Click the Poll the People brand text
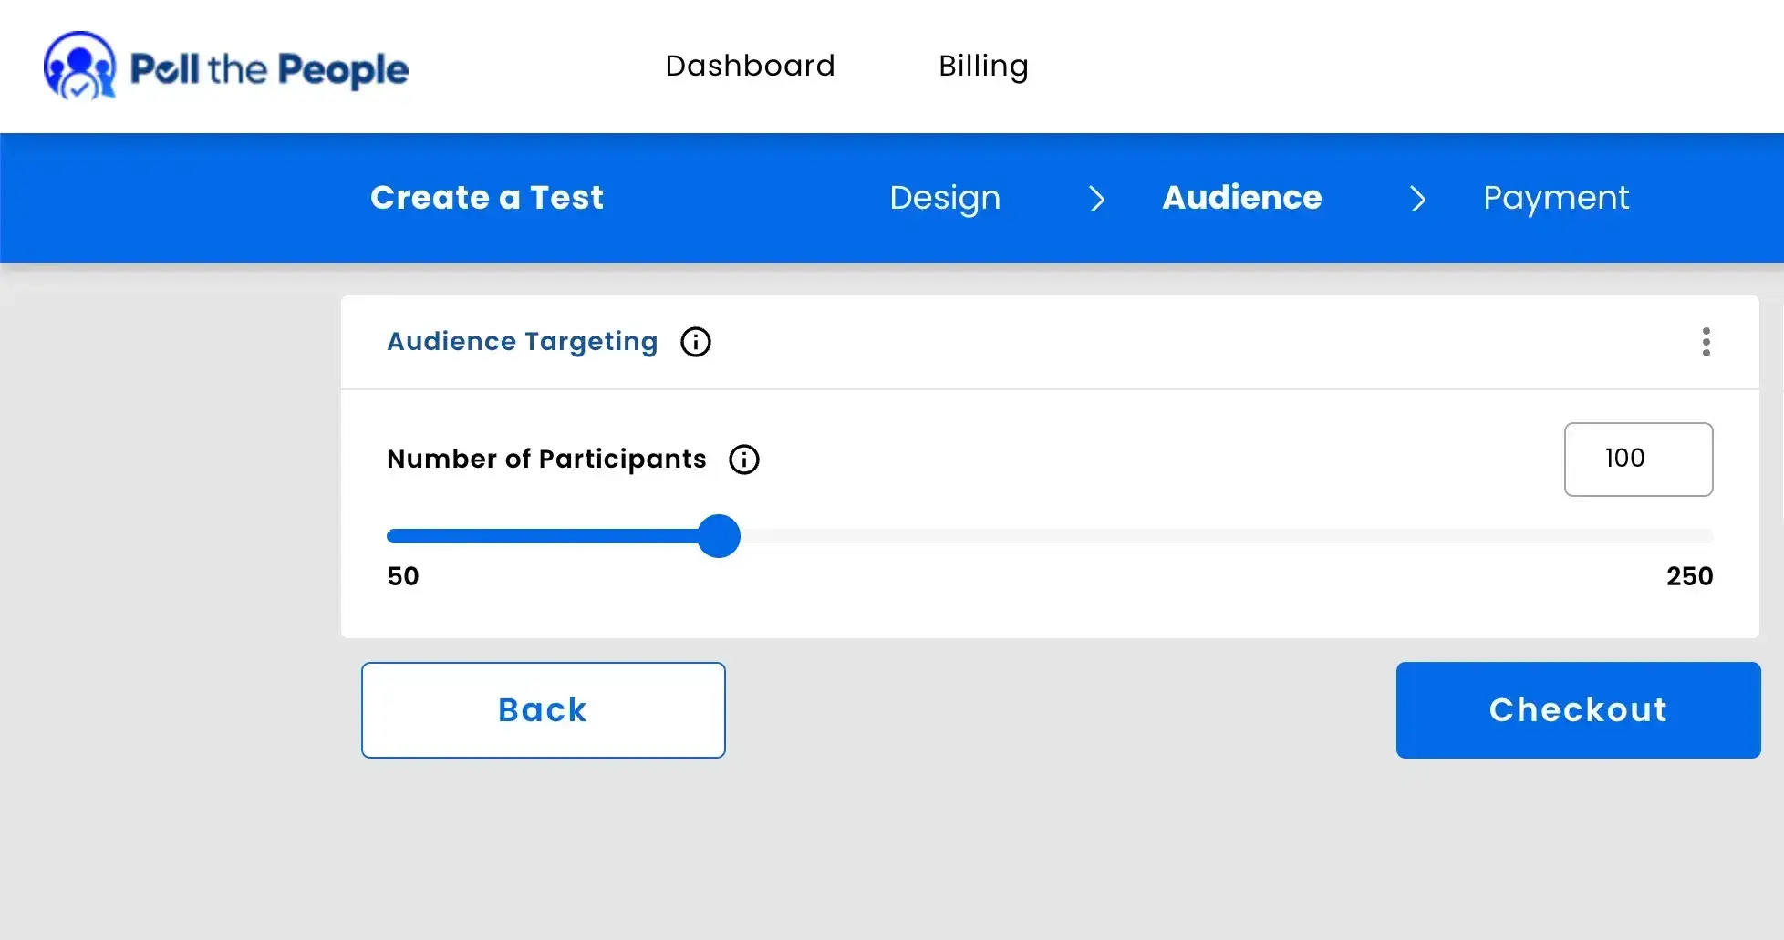 (269, 69)
